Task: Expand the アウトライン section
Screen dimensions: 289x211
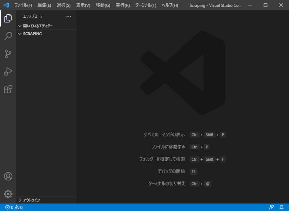Action: [x=46, y=200]
